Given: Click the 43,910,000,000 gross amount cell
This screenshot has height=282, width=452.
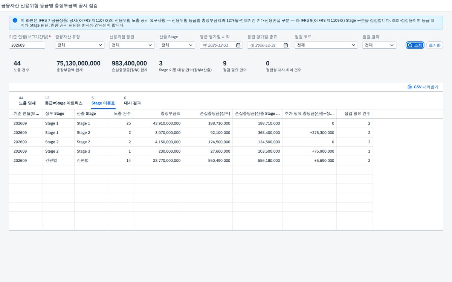Looking at the screenshot, I should click(x=158, y=123).
